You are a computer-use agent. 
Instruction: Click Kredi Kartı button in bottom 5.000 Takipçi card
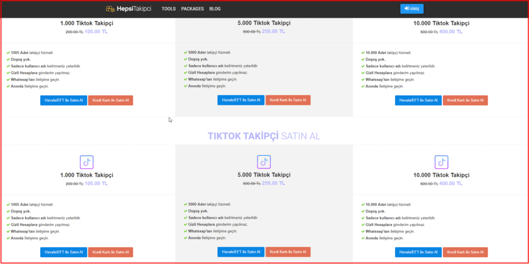pos(288,252)
